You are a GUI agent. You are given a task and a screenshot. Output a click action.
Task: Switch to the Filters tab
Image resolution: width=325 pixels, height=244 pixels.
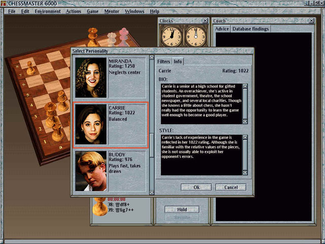pyautogui.click(x=164, y=62)
